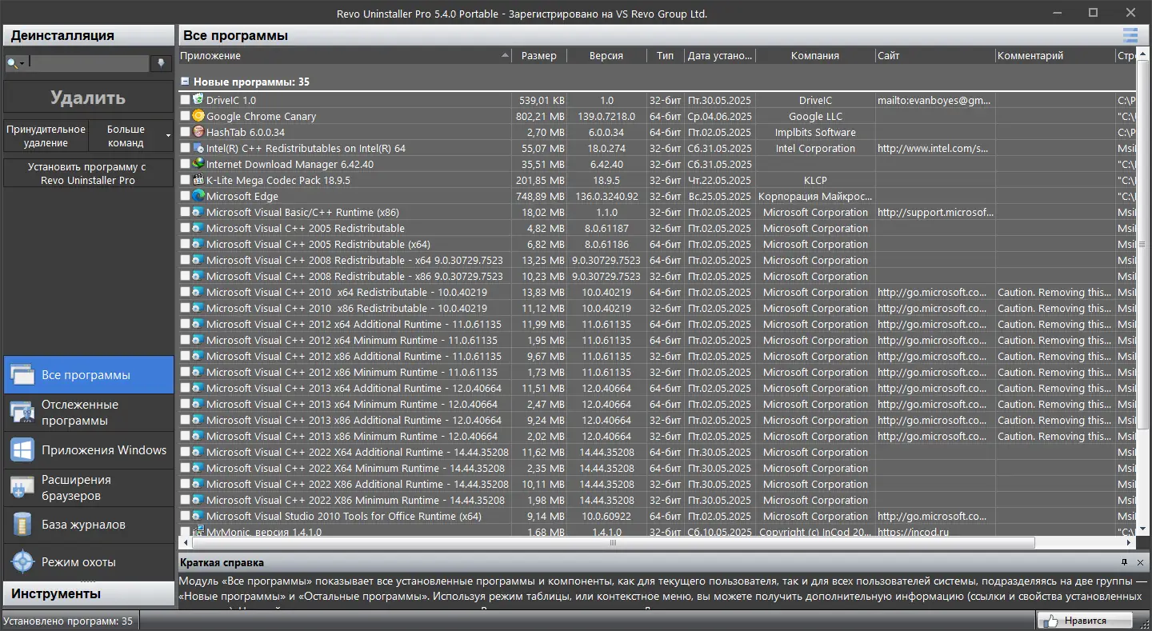Check the Microsoft Edge checkbox
1152x631 pixels.
point(186,196)
